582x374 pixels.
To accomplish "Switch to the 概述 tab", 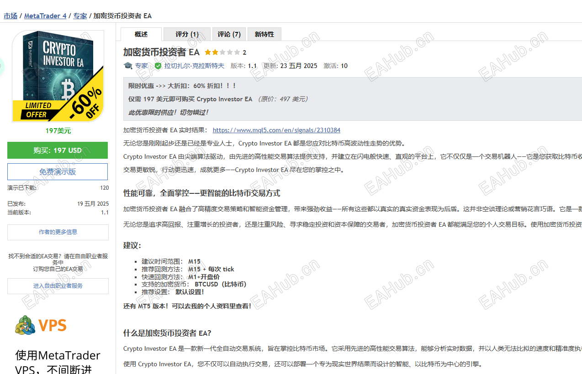I will click(141, 34).
